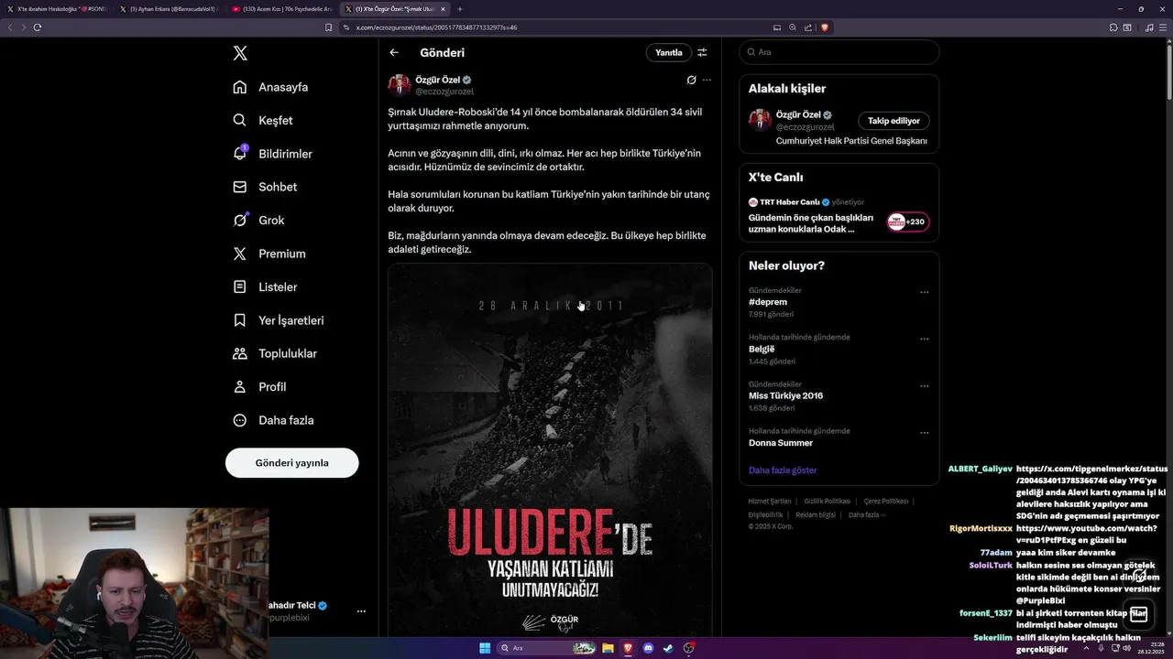Close the Özgür Özel browser tab
Screen dimensions: 1173x659
443,9
